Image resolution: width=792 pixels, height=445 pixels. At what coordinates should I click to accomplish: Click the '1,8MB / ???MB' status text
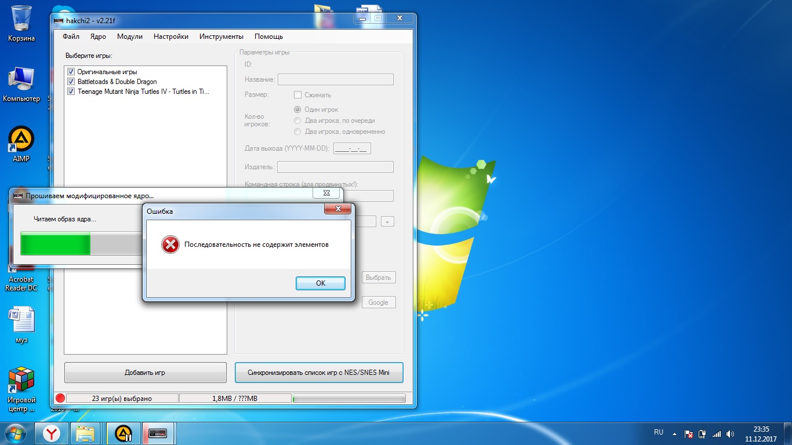point(234,399)
